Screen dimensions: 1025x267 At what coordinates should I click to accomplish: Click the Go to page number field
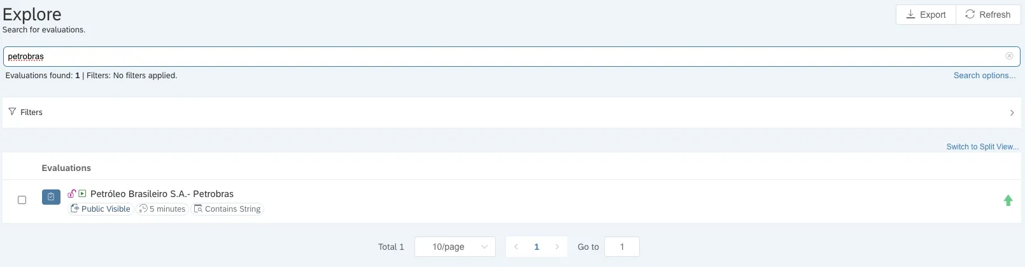click(x=621, y=247)
